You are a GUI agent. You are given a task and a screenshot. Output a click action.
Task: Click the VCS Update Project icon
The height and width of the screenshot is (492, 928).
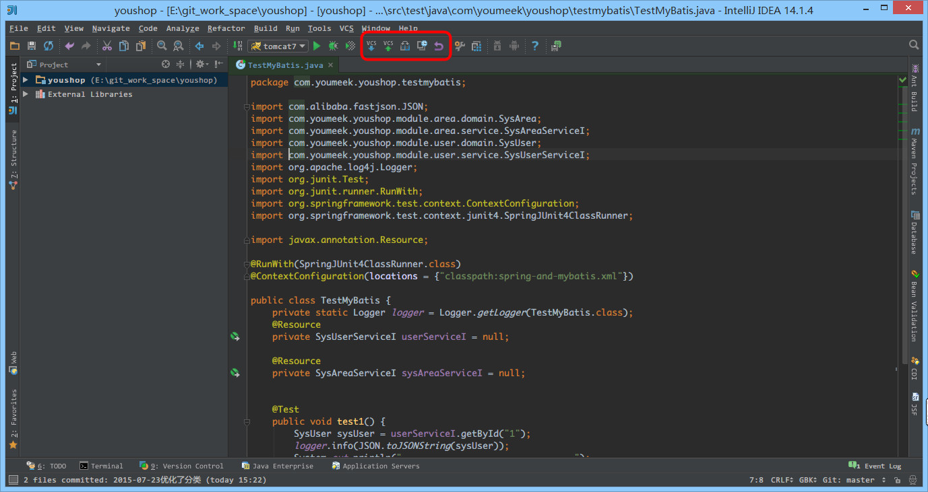(x=371, y=46)
